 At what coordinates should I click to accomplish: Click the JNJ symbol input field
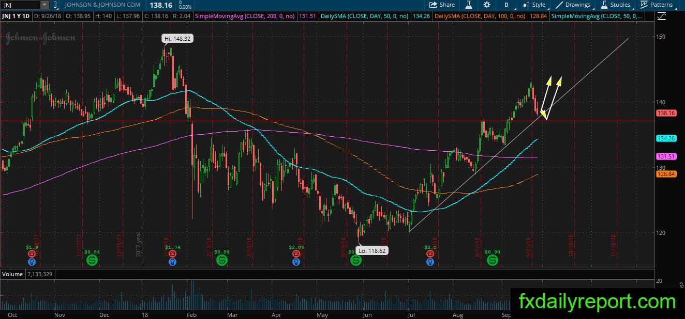click(x=20, y=5)
